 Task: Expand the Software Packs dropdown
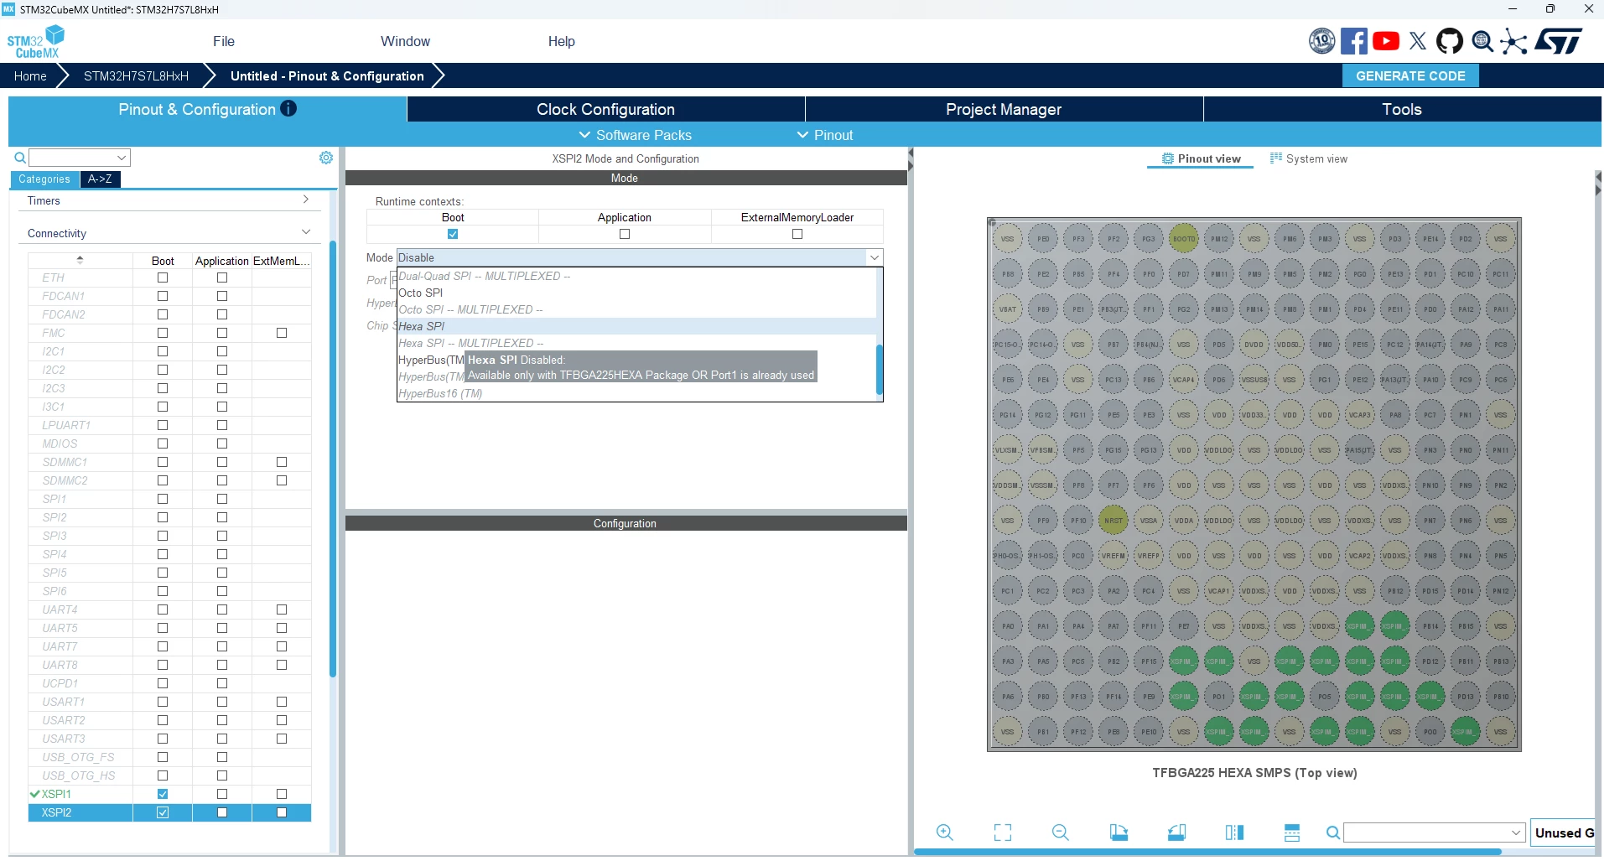pos(636,135)
